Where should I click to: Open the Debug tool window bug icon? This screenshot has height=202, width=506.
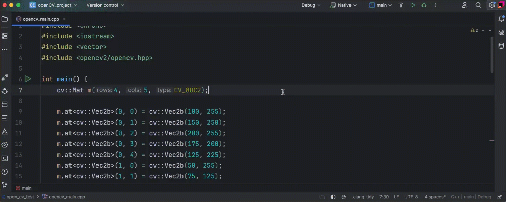coord(5,91)
